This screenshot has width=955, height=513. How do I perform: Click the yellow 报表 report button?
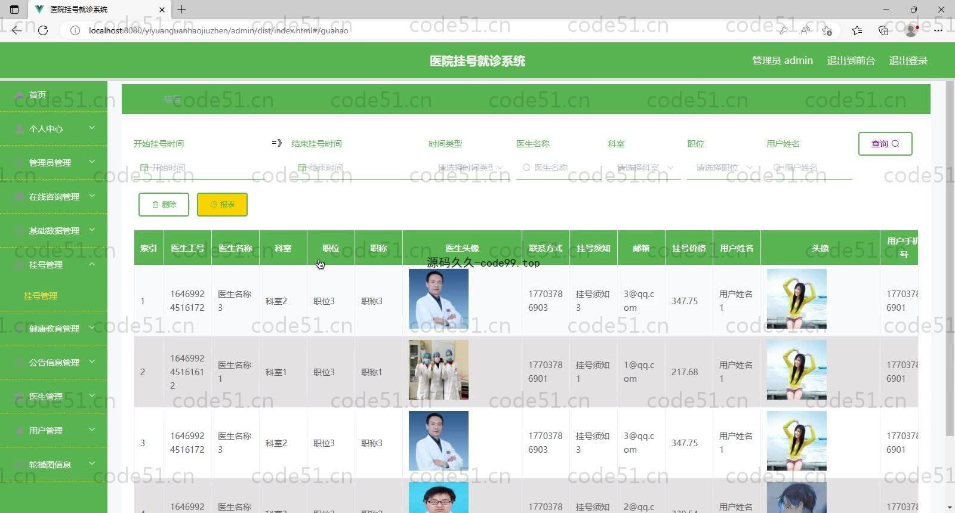222,205
